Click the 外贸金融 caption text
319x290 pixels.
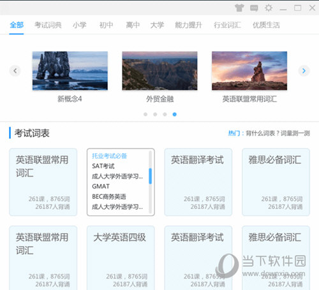point(160,99)
